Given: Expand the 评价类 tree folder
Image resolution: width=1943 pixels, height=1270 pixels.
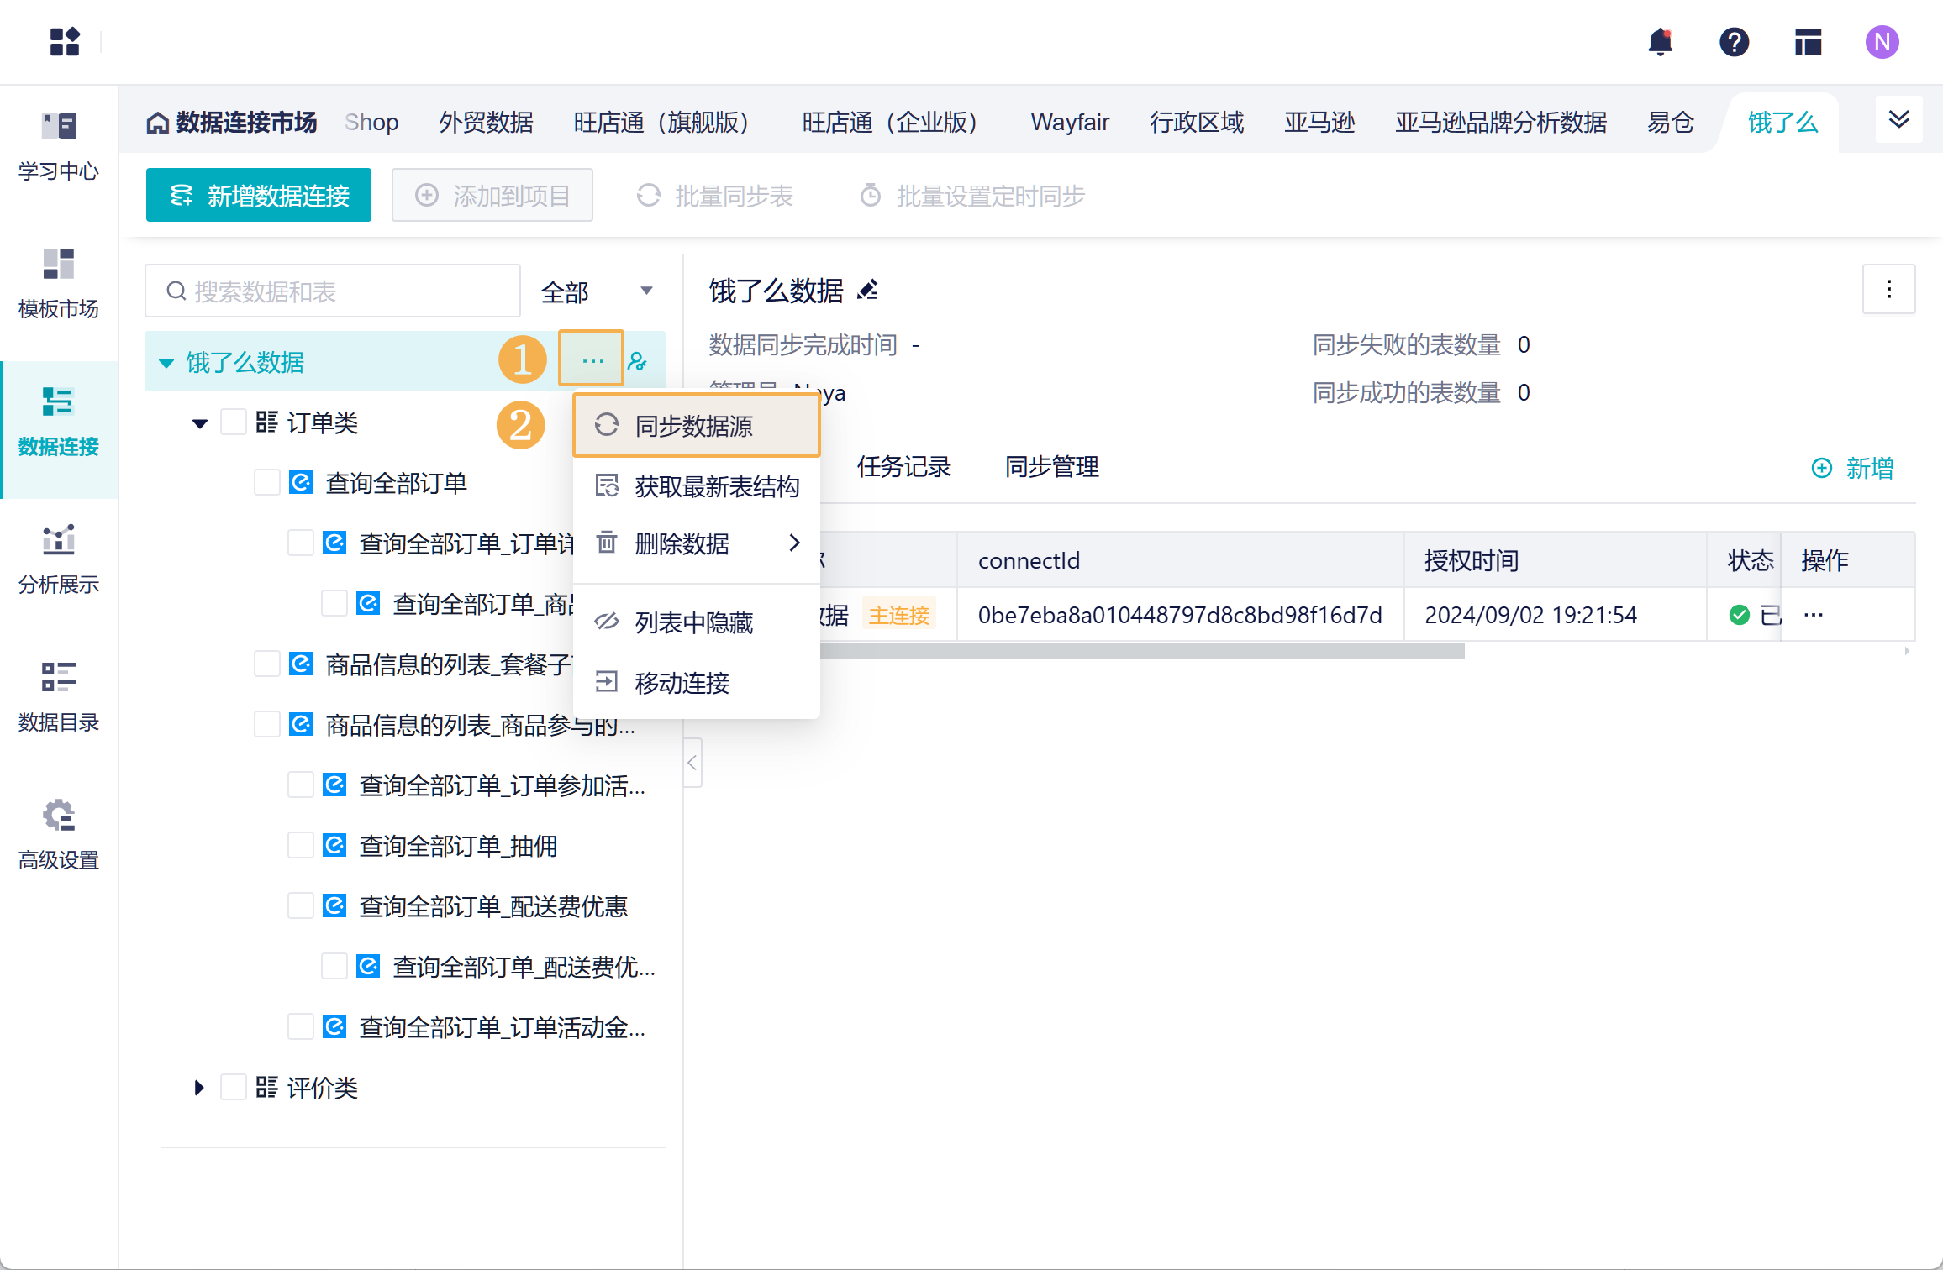Looking at the screenshot, I should 199,1088.
